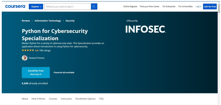
Task: Switch to the Instructors tab
Action: [66, 99]
